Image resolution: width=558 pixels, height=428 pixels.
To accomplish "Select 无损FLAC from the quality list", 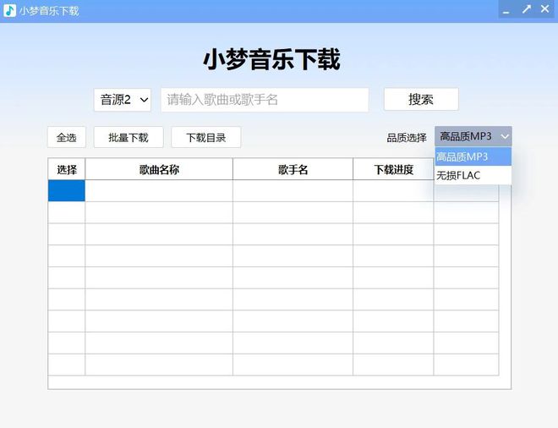I will pyautogui.click(x=473, y=175).
